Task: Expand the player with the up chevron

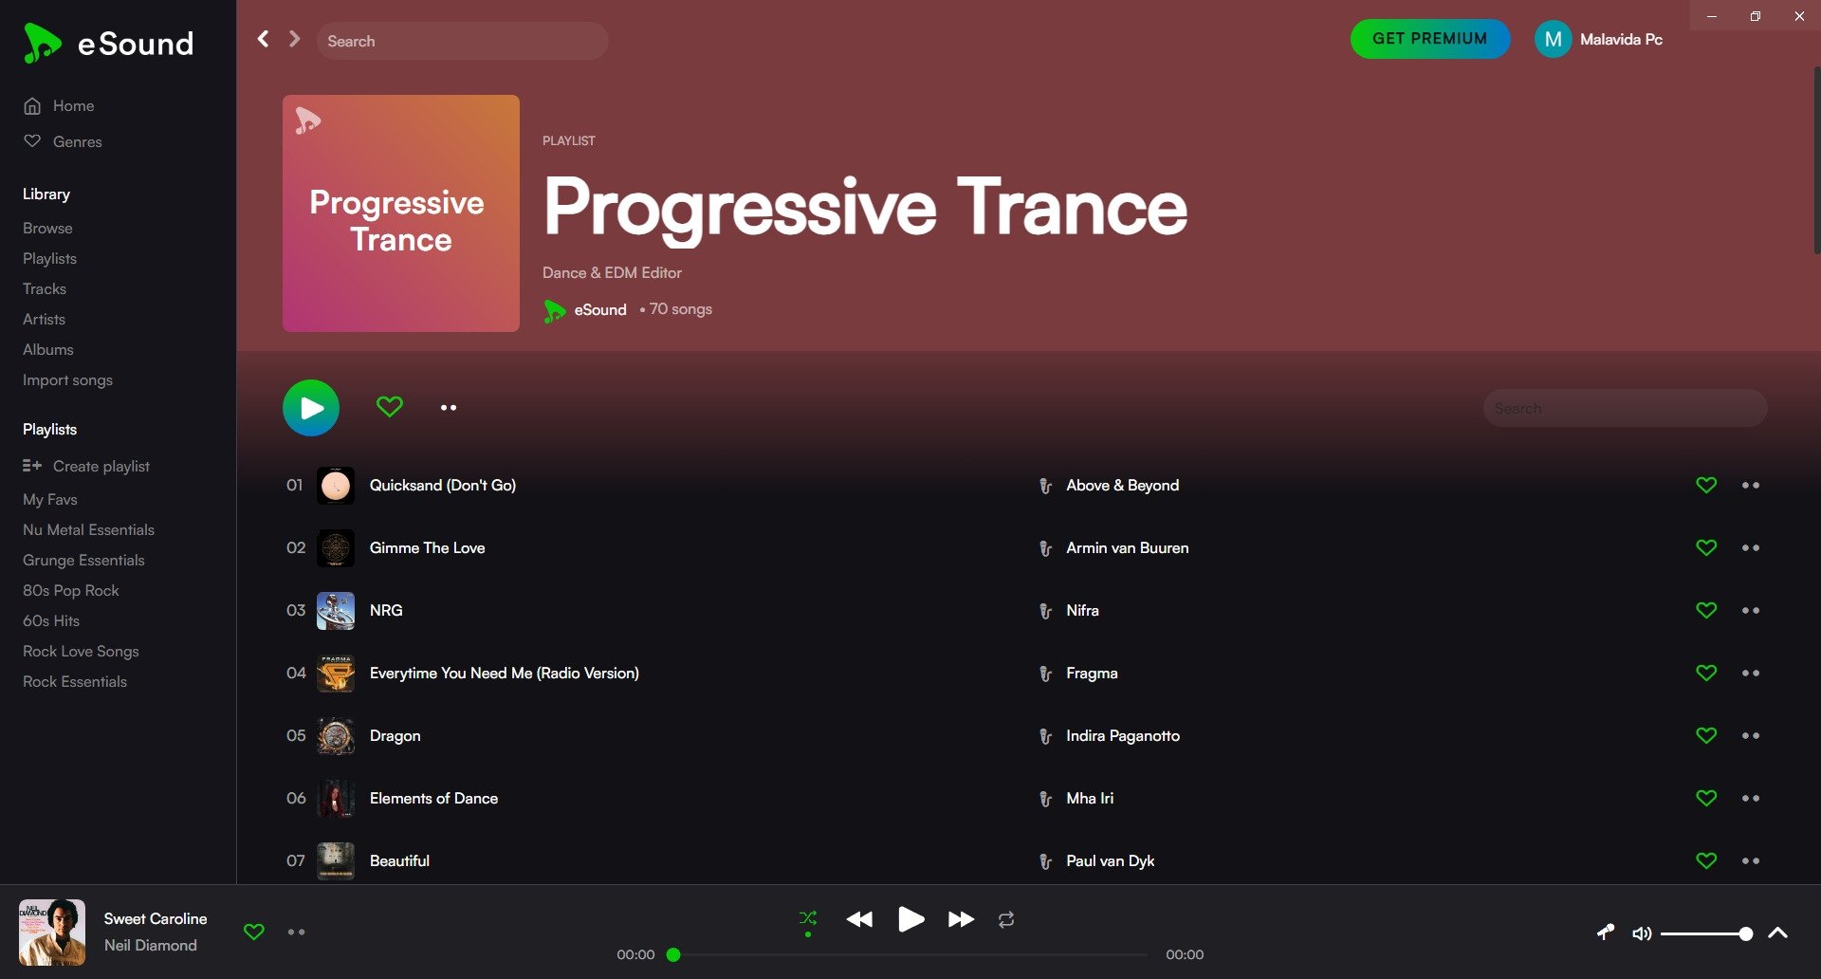Action: click(1778, 933)
